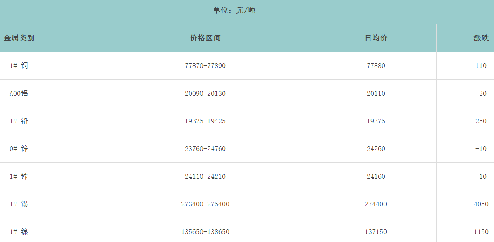Select the aluminum change value -30

coord(481,93)
